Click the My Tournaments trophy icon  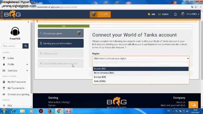click(x=4, y=88)
